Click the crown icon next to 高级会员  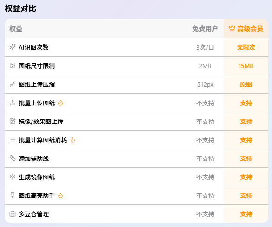click(x=232, y=28)
